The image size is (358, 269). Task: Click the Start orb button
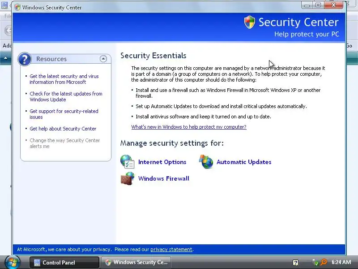point(13,262)
